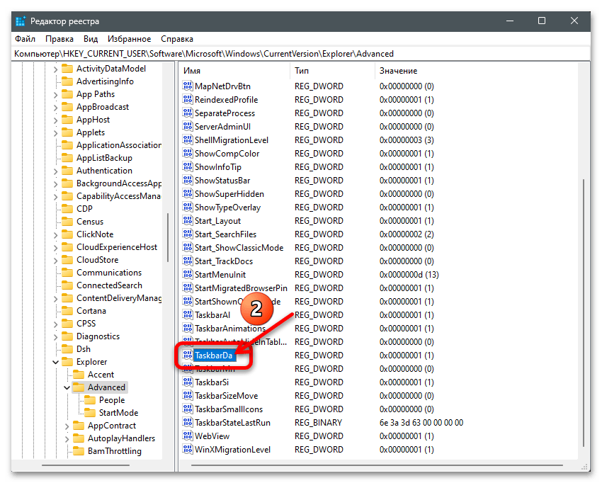Image resolution: width=602 pixels, height=483 pixels.
Task: Click the data 6e 3a 3d 63 00 00 00 00
Action: [421, 422]
